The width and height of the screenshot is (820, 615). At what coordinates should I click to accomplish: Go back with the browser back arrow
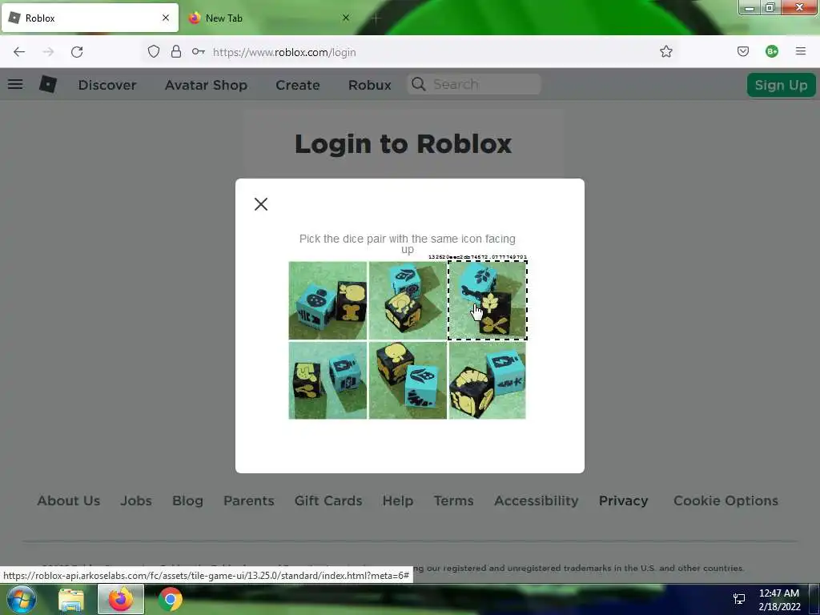pyautogui.click(x=19, y=52)
